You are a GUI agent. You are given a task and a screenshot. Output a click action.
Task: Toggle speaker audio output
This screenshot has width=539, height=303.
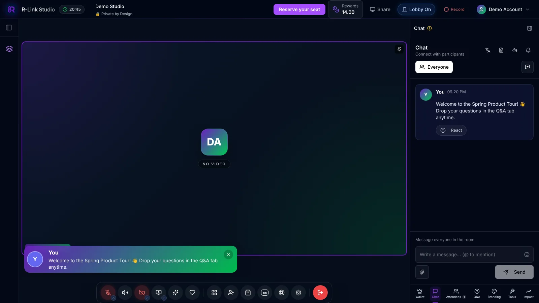pyautogui.click(x=125, y=293)
